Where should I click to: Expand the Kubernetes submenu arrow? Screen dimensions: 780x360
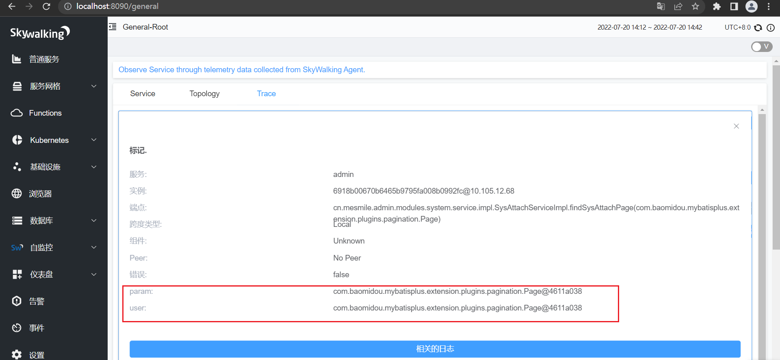pos(94,140)
